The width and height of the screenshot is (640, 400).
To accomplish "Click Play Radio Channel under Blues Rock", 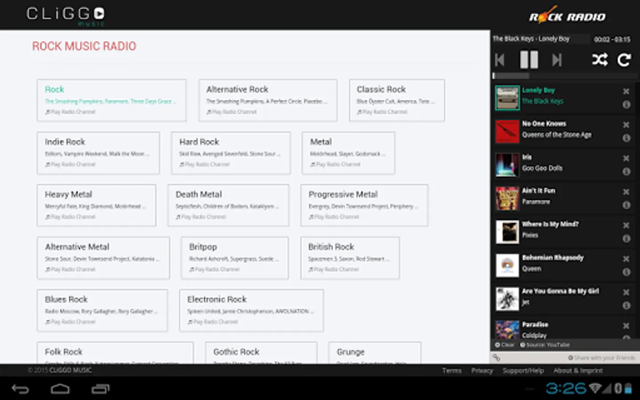I will [x=70, y=322].
